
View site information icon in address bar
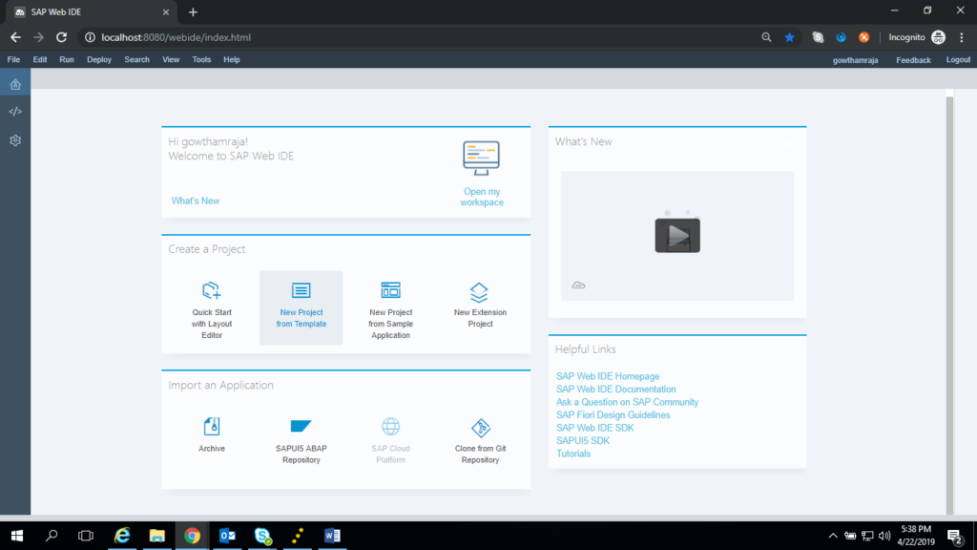point(90,37)
